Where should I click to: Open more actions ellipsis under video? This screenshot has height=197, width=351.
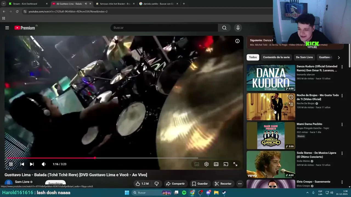pos(240,184)
